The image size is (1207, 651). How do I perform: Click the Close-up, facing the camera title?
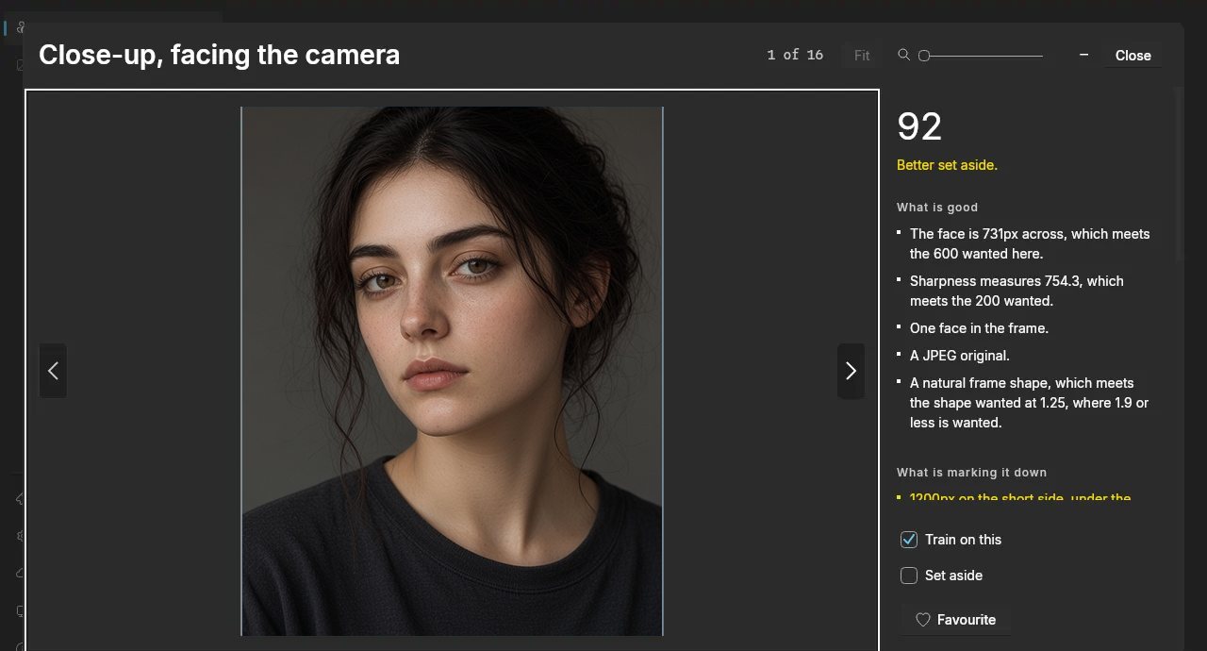(220, 55)
